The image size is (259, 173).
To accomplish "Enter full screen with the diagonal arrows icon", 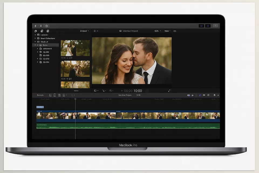I will click(169, 91).
